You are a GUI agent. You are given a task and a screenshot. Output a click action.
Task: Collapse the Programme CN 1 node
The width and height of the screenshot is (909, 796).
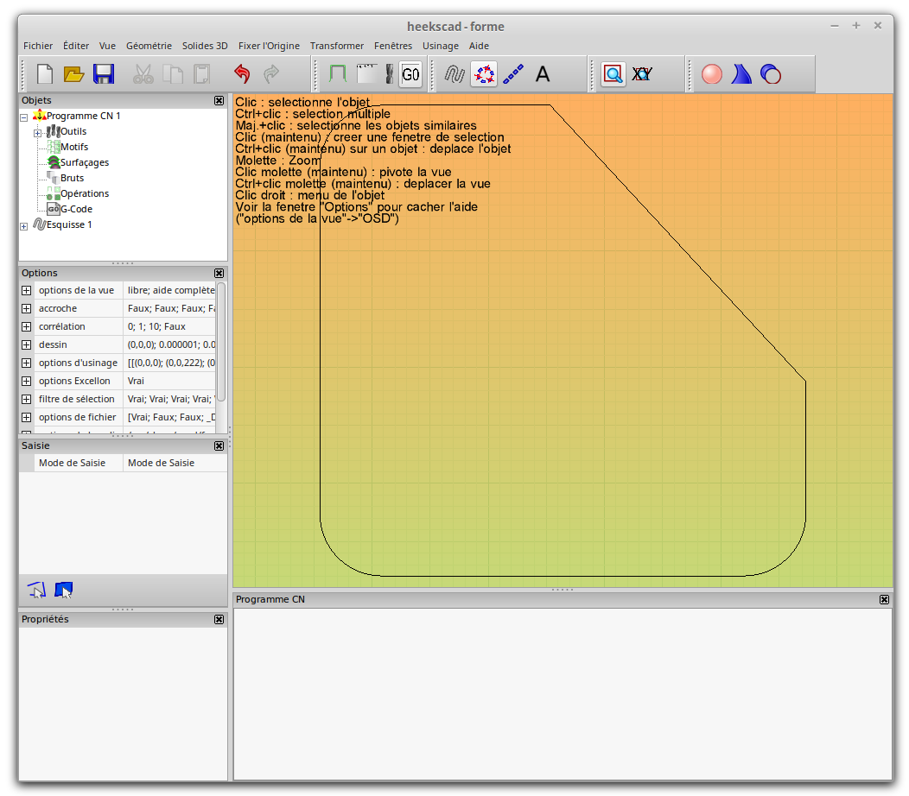(24, 117)
